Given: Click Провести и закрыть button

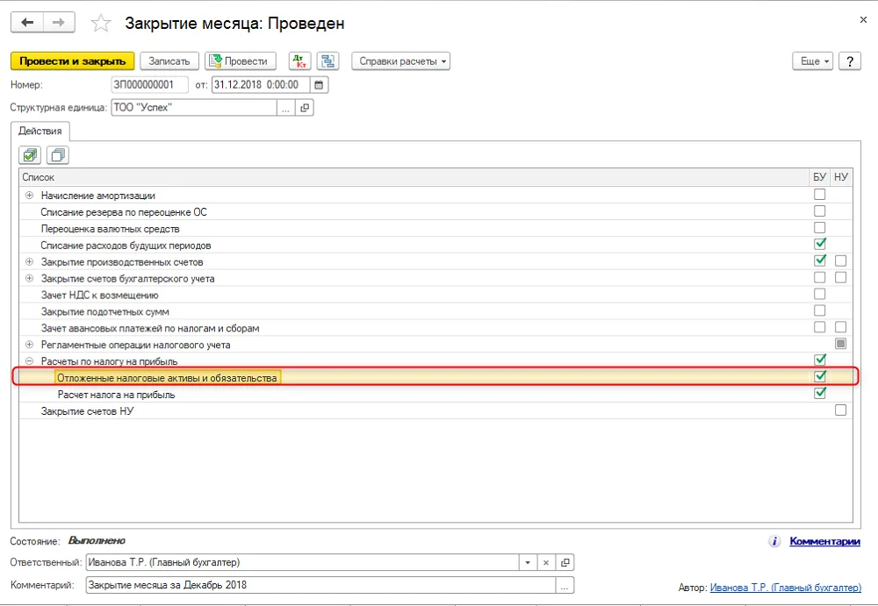Looking at the screenshot, I should click(72, 61).
